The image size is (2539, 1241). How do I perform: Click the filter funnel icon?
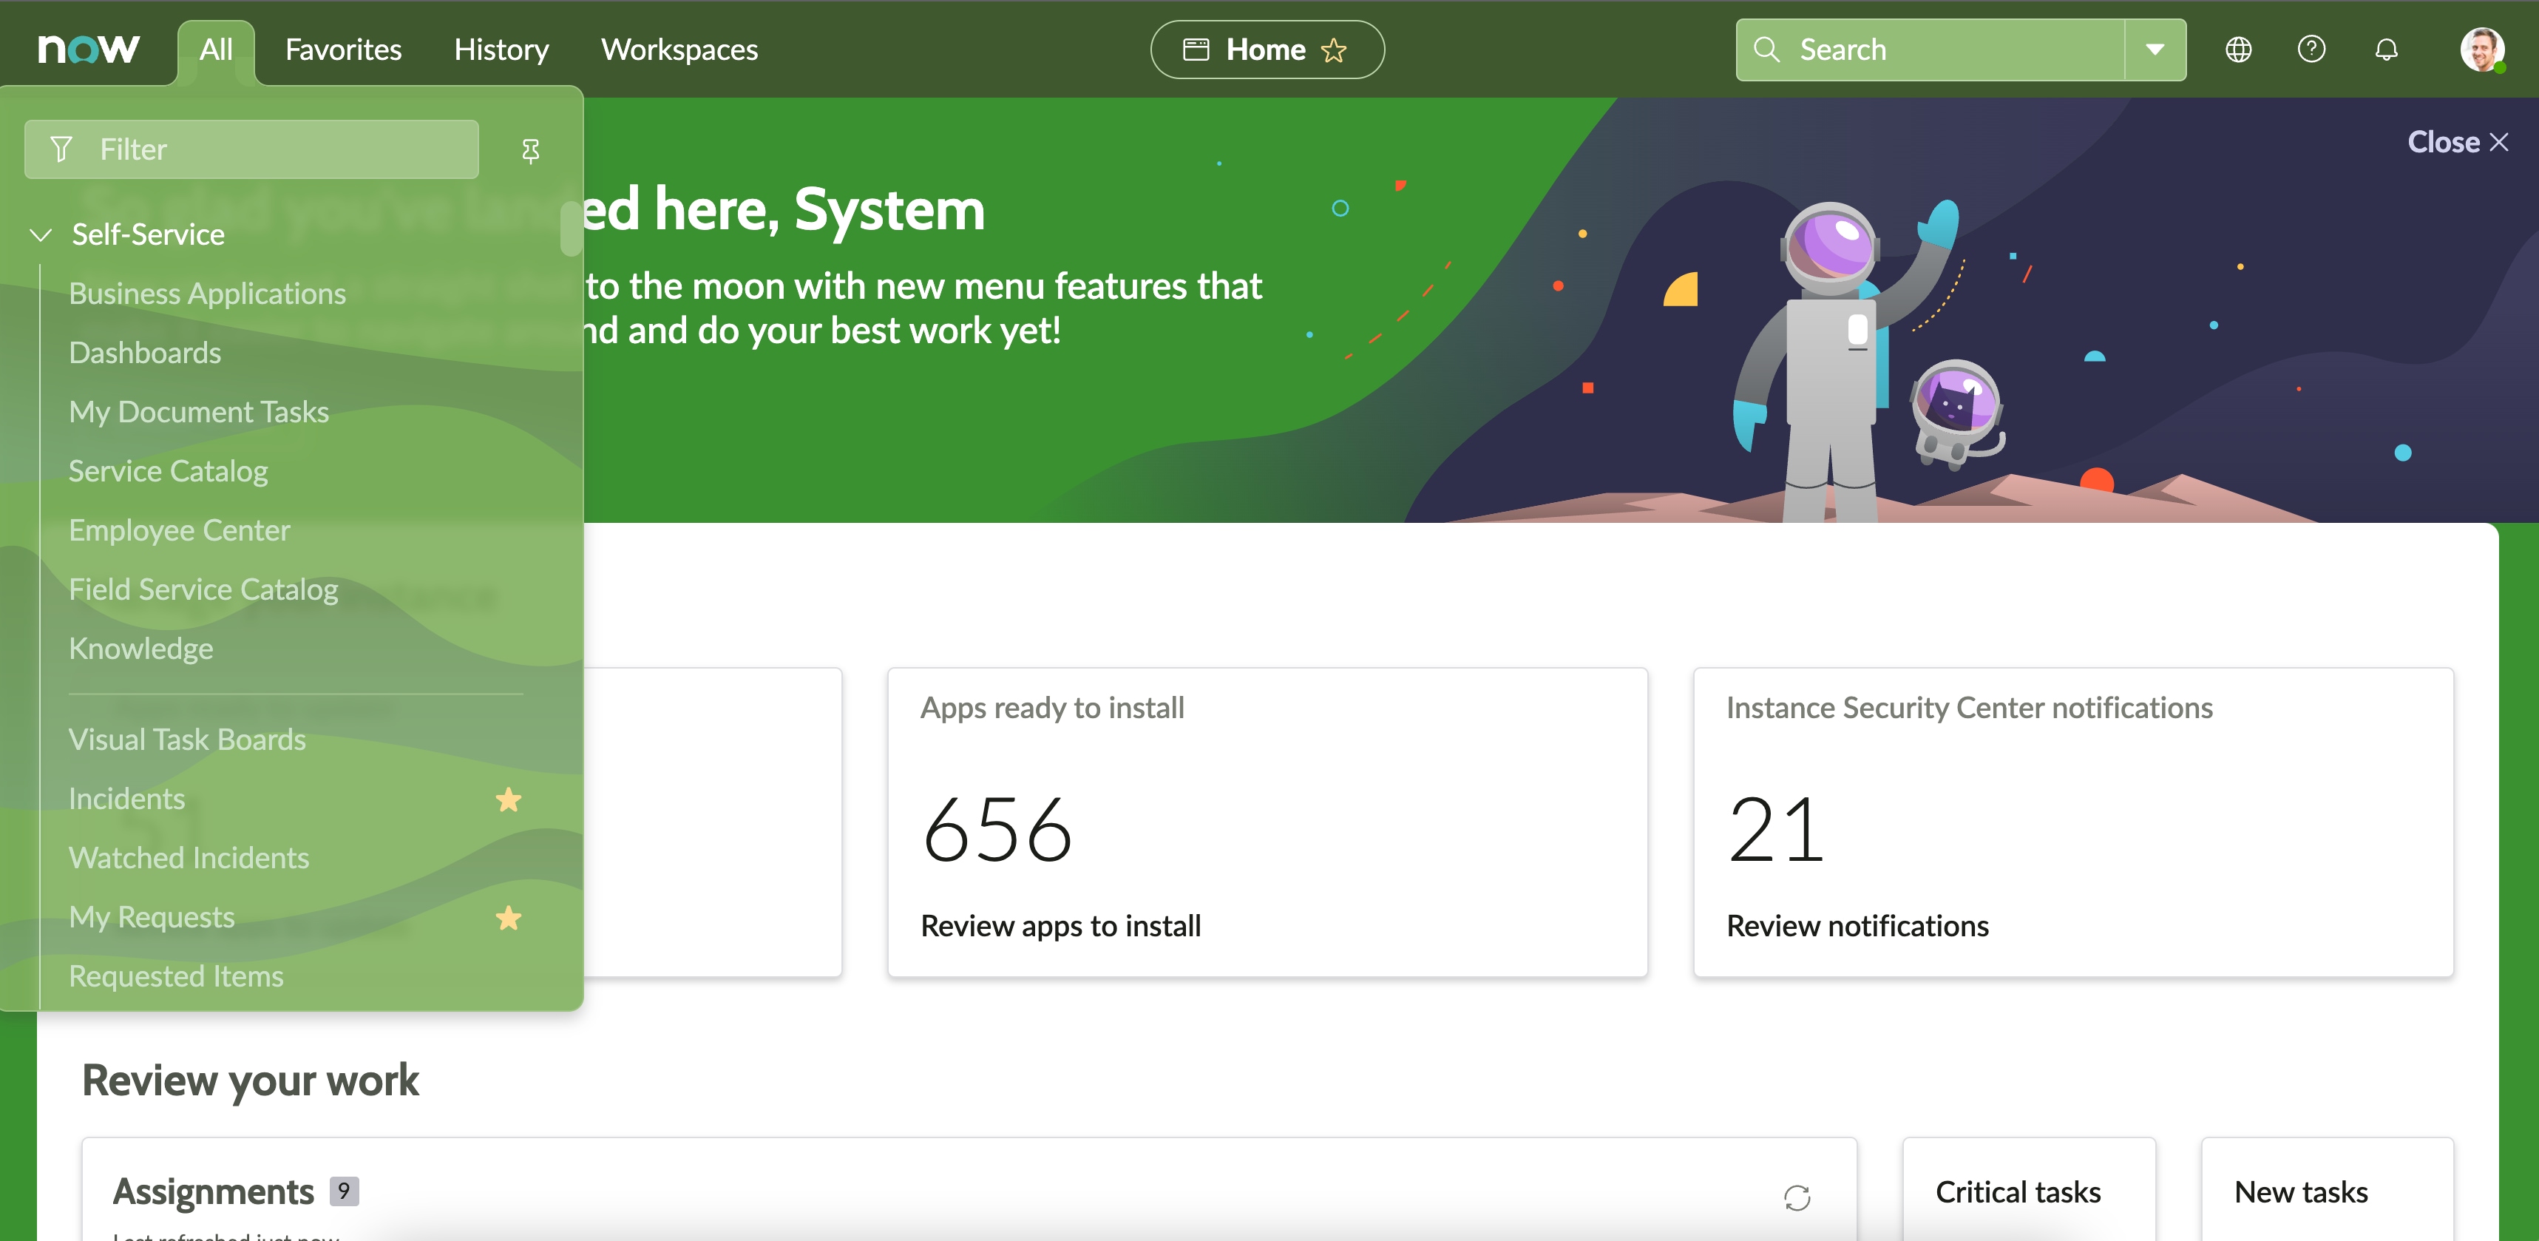click(60, 150)
